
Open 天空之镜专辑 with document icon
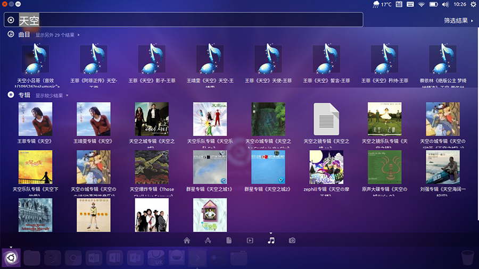point(327,124)
